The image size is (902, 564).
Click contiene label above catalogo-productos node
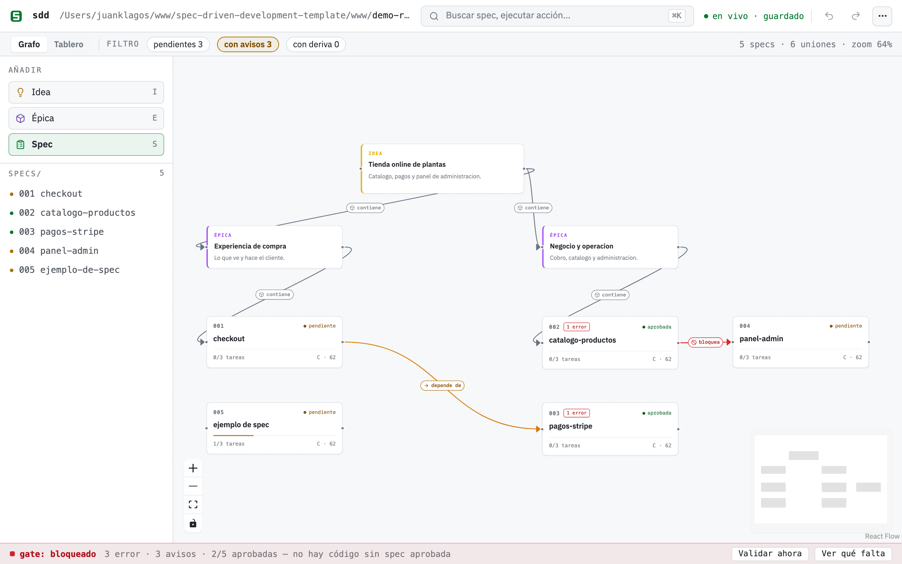610,295
